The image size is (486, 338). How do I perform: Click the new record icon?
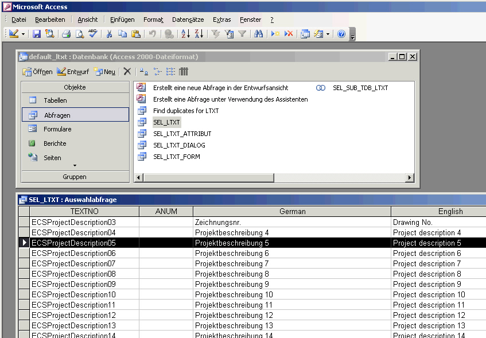(x=275, y=33)
